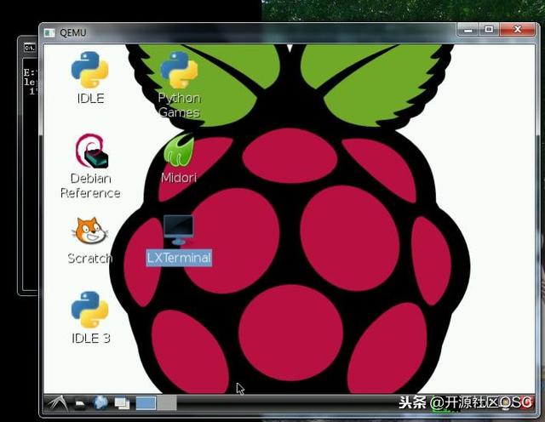Open the Debian Reference shortcut

91,151
